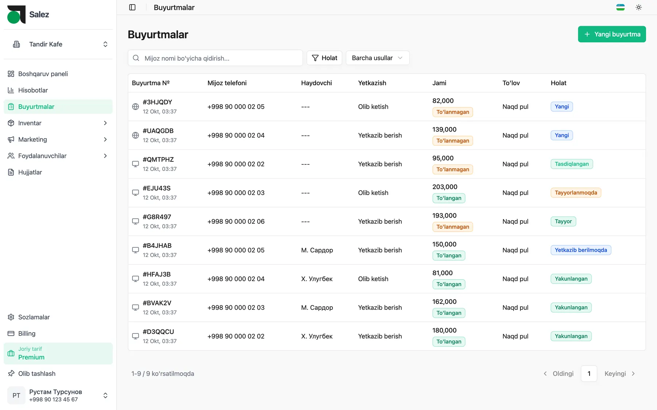This screenshot has width=657, height=410.
Task: Select page 1 in pagination
Action: pos(589,374)
